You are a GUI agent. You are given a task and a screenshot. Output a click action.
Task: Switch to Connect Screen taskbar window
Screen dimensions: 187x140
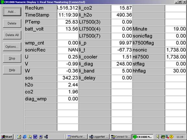pyautogui.click(x=121, y=137)
